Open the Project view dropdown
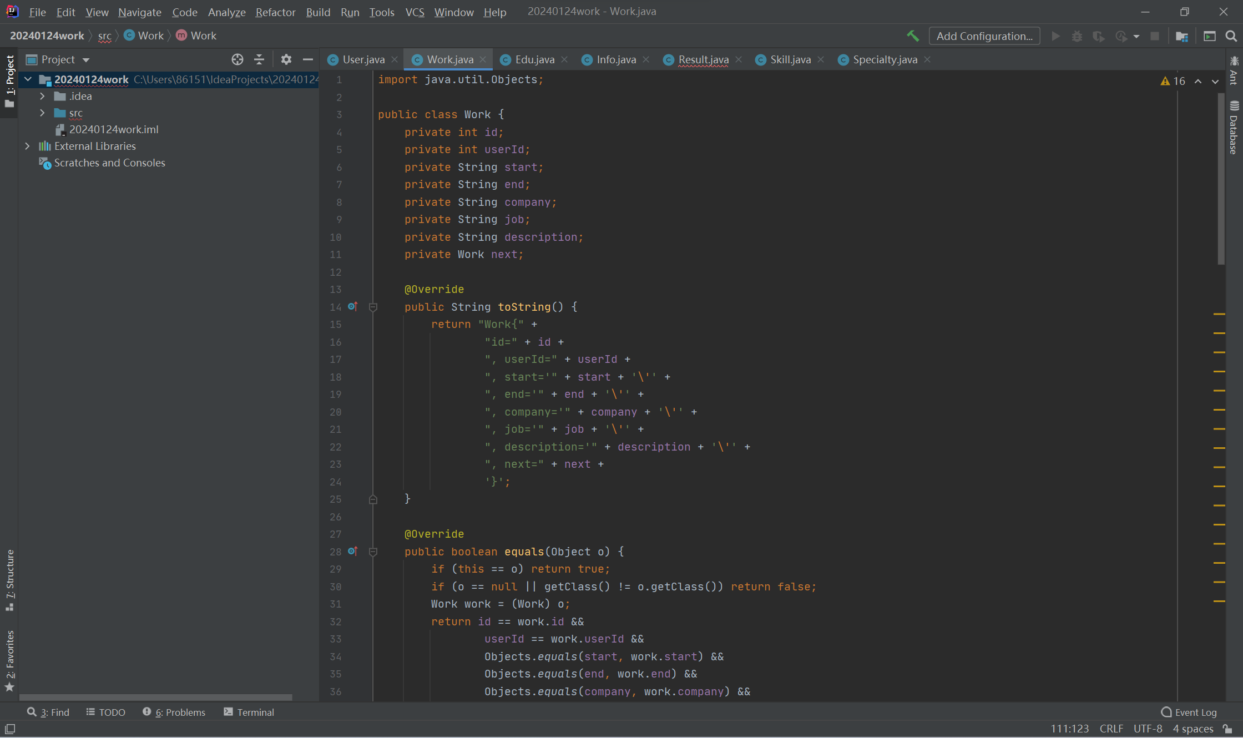1243x738 pixels. point(85,59)
